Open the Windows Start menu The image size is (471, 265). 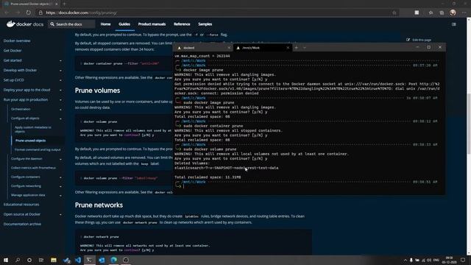pos(6,260)
